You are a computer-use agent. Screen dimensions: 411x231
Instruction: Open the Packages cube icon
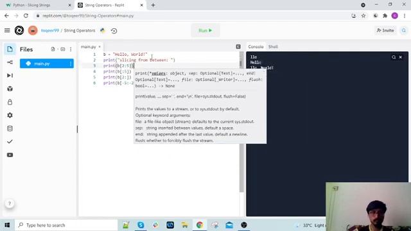[x=10, y=89]
